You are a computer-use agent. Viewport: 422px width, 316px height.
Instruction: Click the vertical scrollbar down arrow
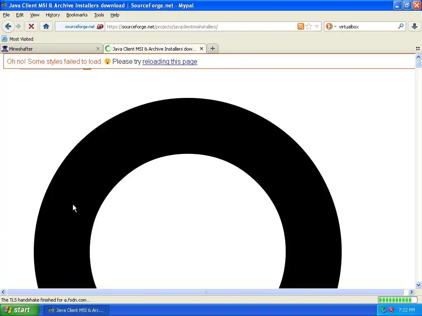pos(418,285)
